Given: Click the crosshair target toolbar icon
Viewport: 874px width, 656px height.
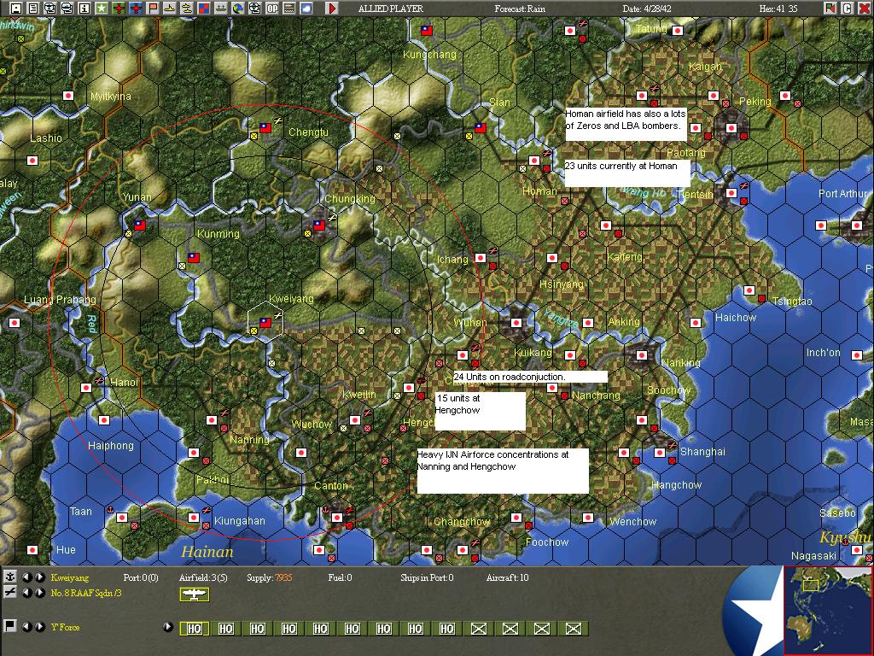Looking at the screenshot, I should [254, 9].
